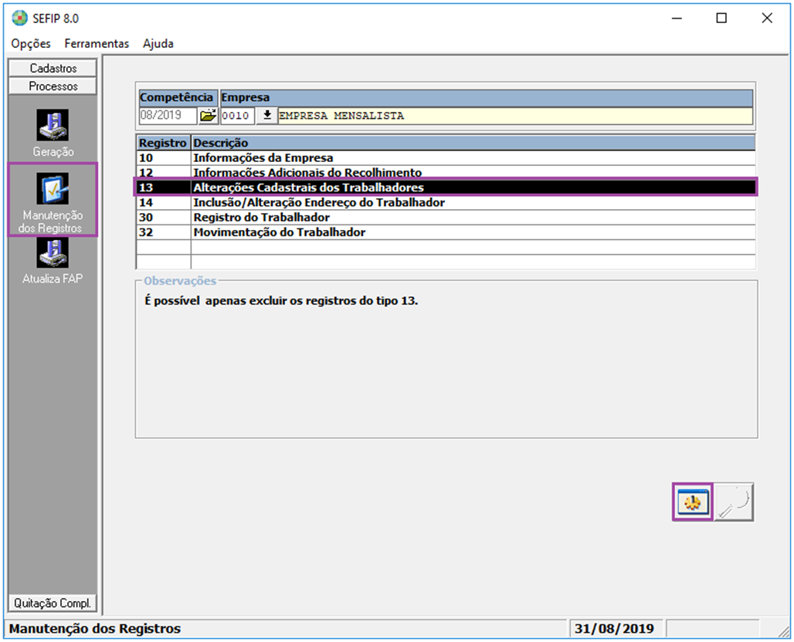Switch to the Processos panel
The image size is (794, 642).
(53, 86)
